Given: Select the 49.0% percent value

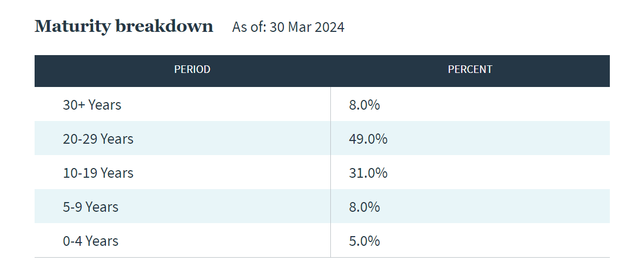Looking at the screenshot, I should 368,139.
